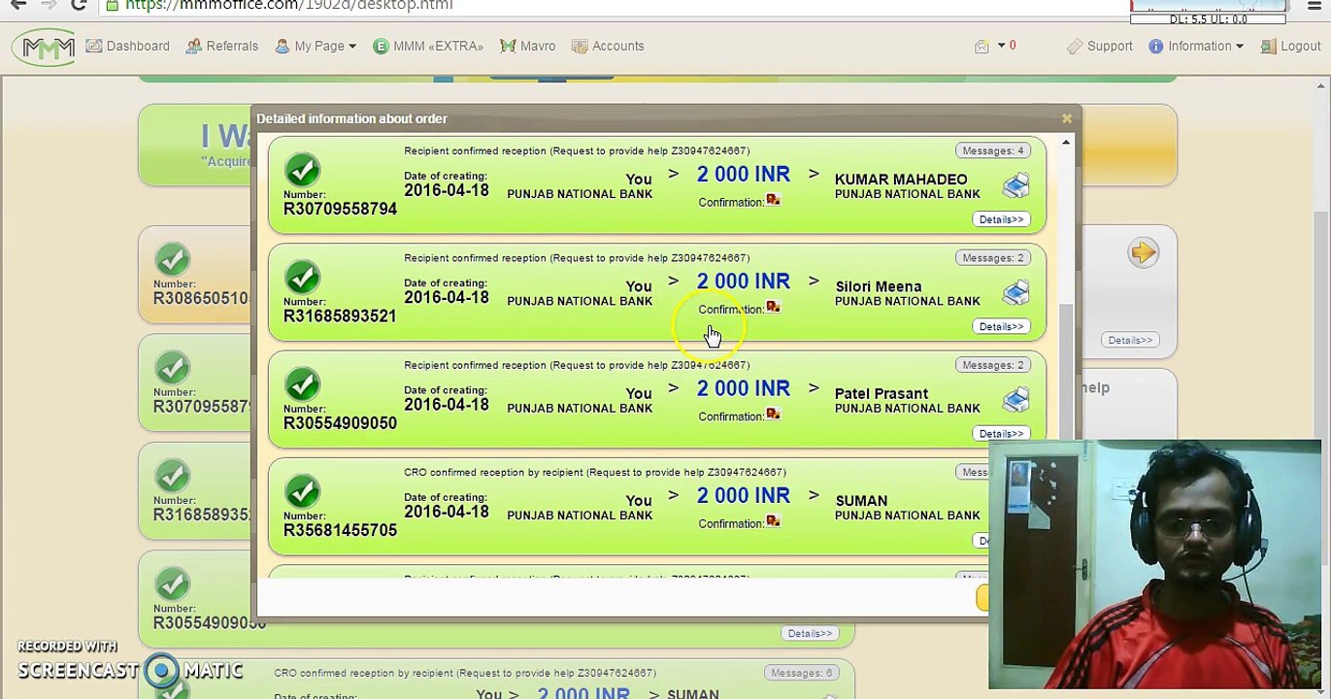Click the green checkmark for order R30554909050
The height and width of the screenshot is (699, 1331).
point(303,385)
